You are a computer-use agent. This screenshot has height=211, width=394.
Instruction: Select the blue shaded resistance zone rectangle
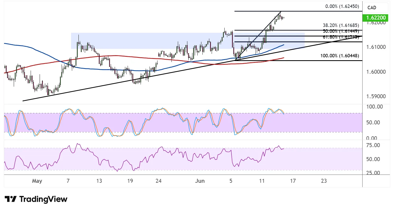(x=188, y=41)
